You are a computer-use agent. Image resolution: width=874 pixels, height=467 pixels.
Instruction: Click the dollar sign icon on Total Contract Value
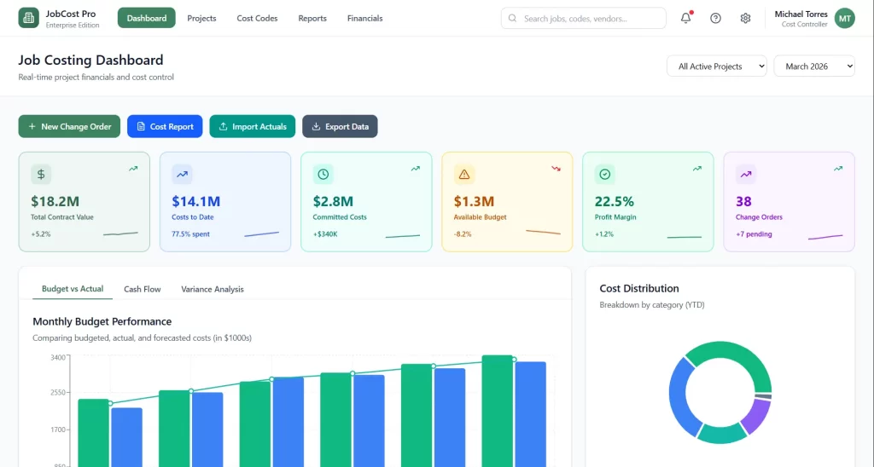coord(41,174)
